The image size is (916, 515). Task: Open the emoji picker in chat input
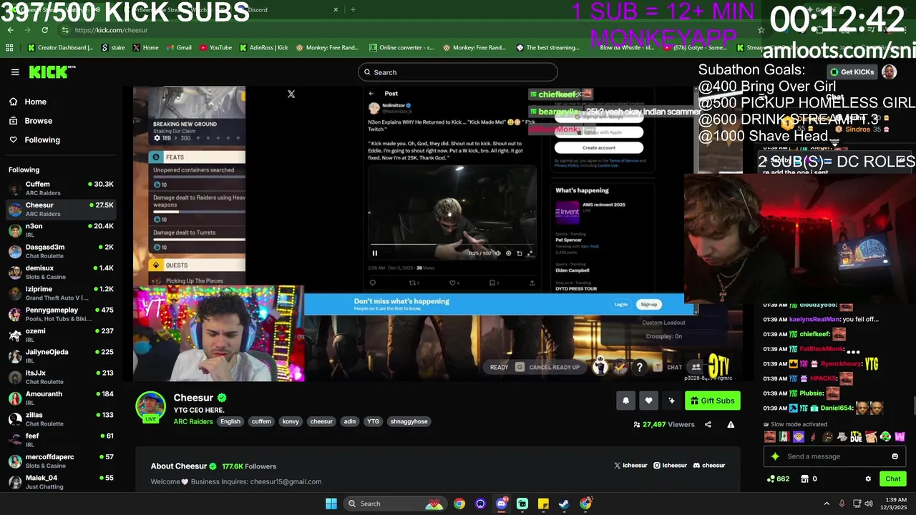click(x=895, y=456)
